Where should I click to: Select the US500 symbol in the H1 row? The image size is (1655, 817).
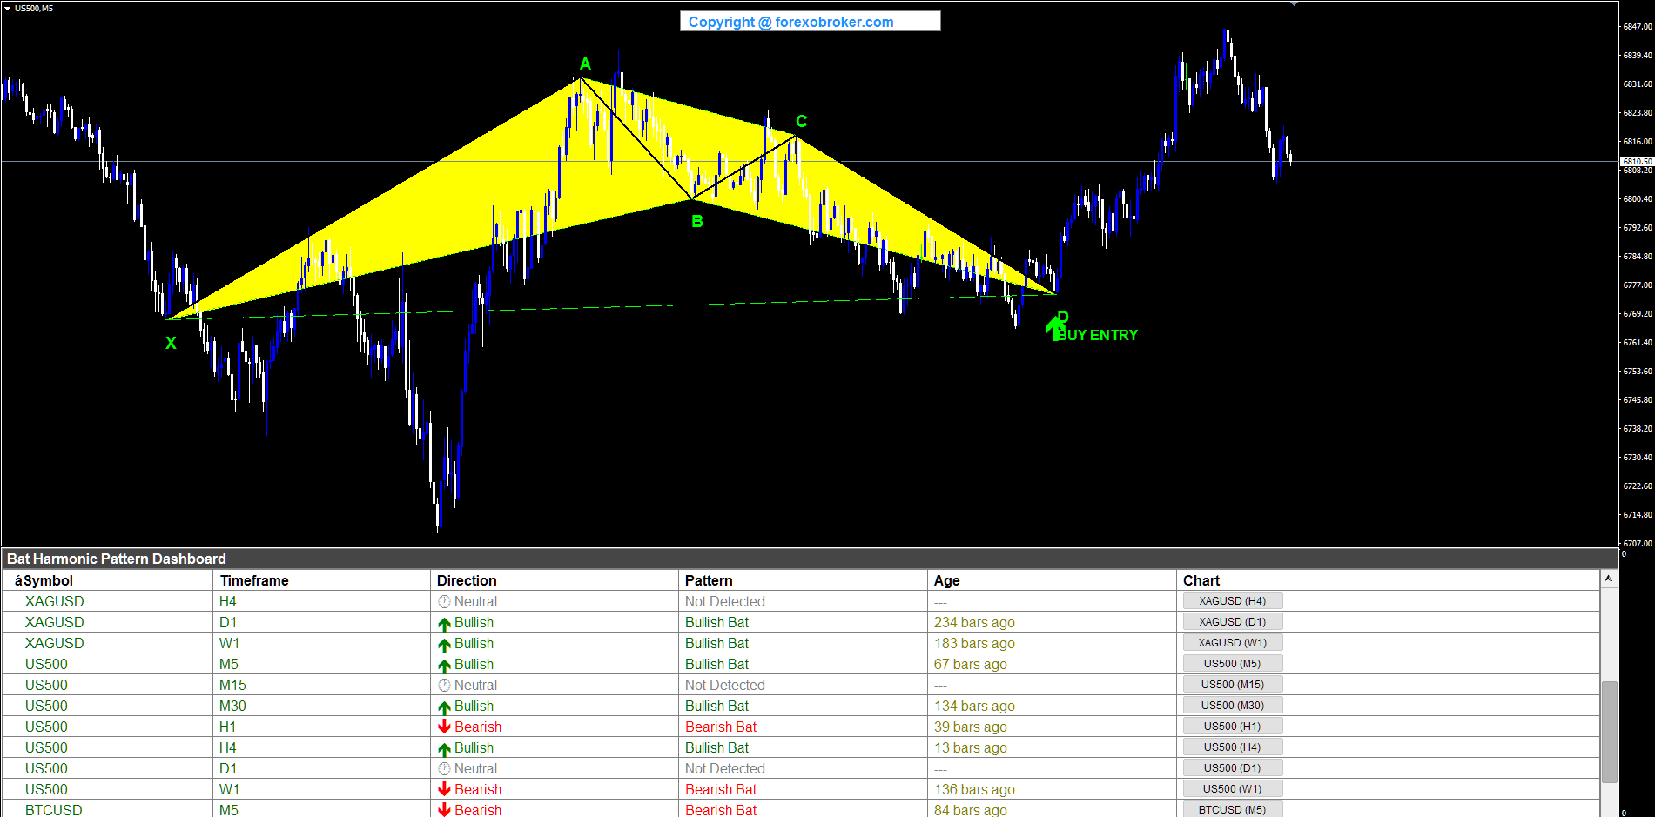[46, 727]
